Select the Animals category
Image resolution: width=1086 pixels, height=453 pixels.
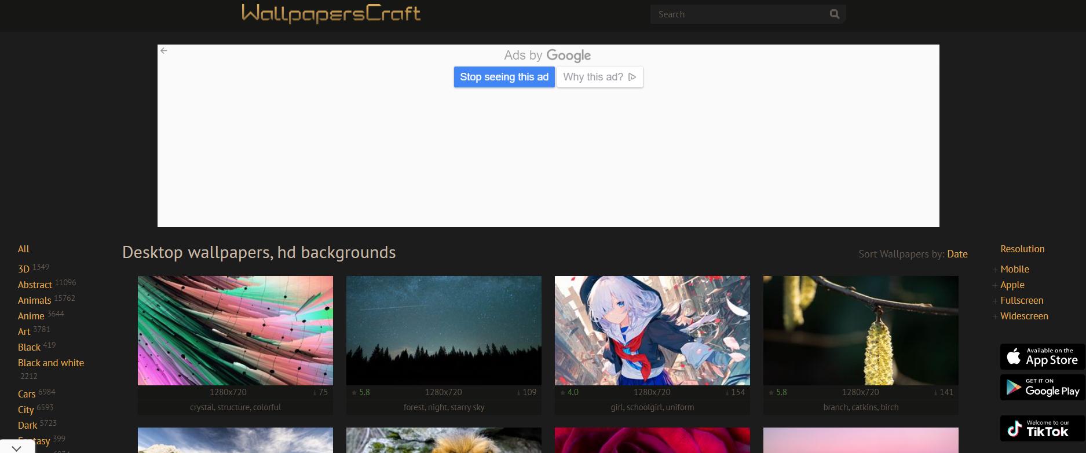click(x=34, y=300)
